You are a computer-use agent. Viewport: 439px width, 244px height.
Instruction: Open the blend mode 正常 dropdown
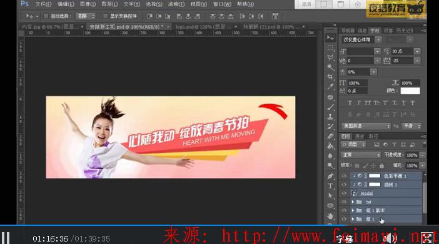tap(361, 155)
